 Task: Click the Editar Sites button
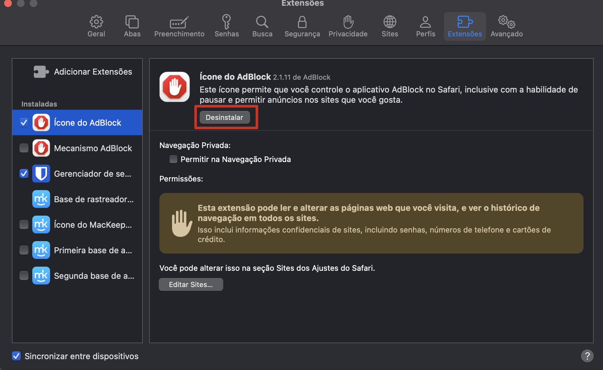click(191, 284)
